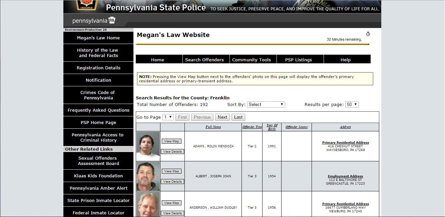Open the Sort By dropdown

pyautogui.click(x=266, y=104)
